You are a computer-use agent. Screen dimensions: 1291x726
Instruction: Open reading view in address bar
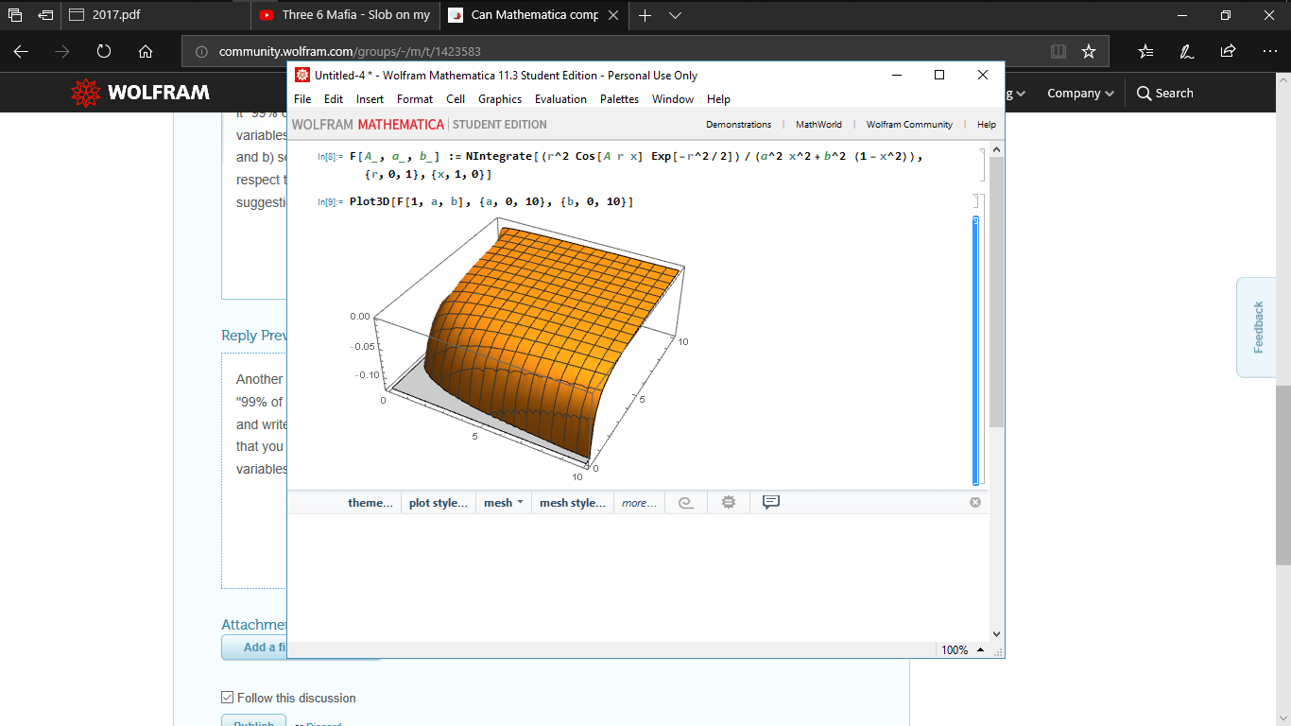[x=1059, y=51]
